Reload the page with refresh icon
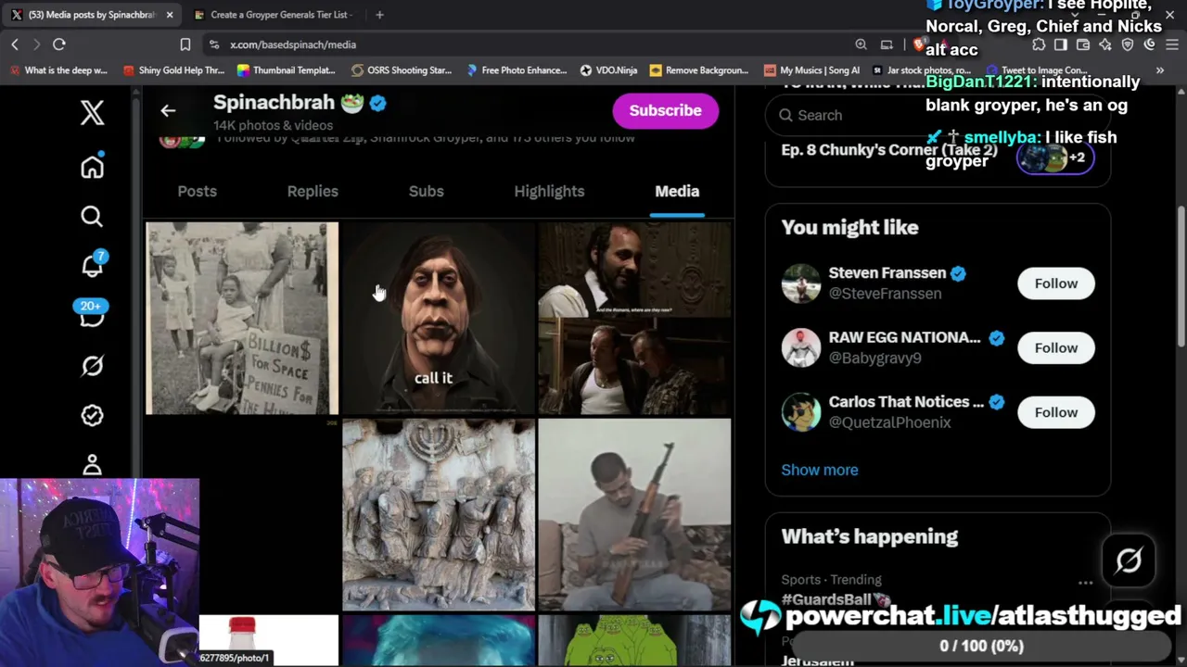 (x=58, y=44)
